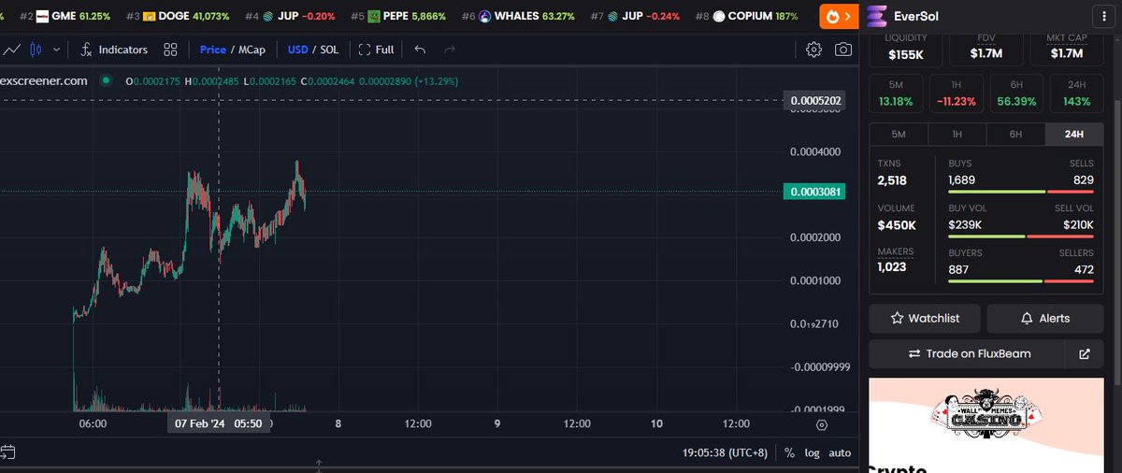This screenshot has height=473, width=1122.
Task: Click the LIQUIDITY $155K box
Action: 905,49
